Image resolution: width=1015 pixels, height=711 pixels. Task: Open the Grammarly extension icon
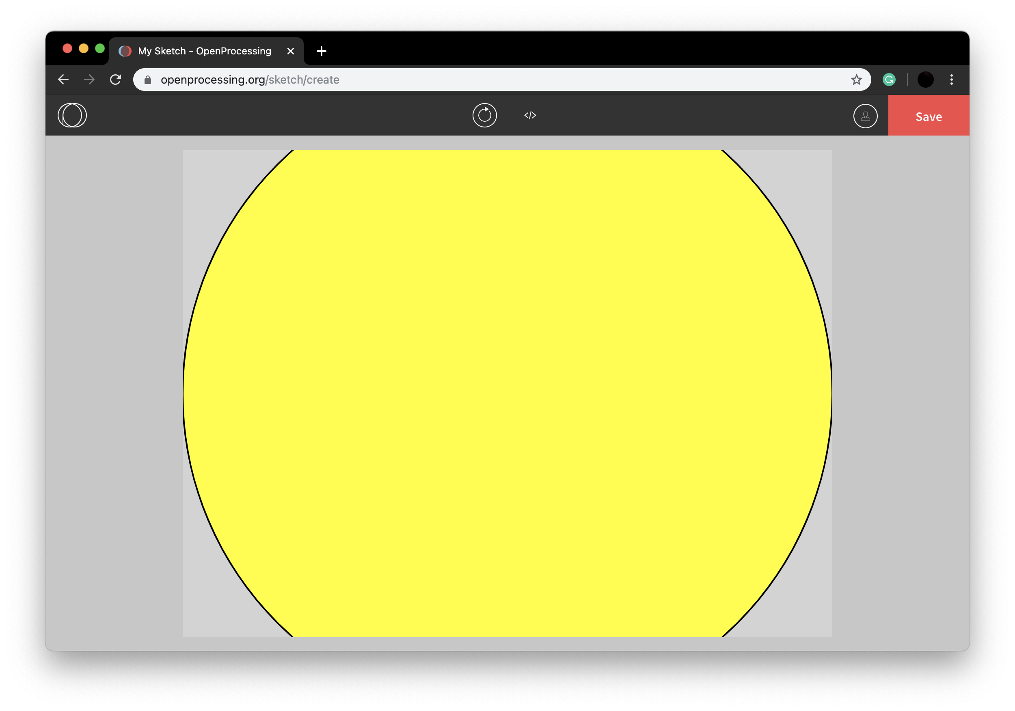pyautogui.click(x=889, y=80)
